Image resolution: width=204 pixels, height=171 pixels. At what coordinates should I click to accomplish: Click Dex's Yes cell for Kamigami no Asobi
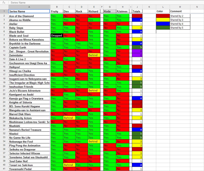click(69, 94)
